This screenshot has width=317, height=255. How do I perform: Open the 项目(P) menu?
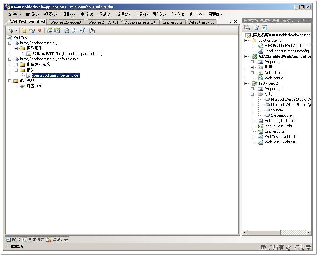(x=68, y=14)
